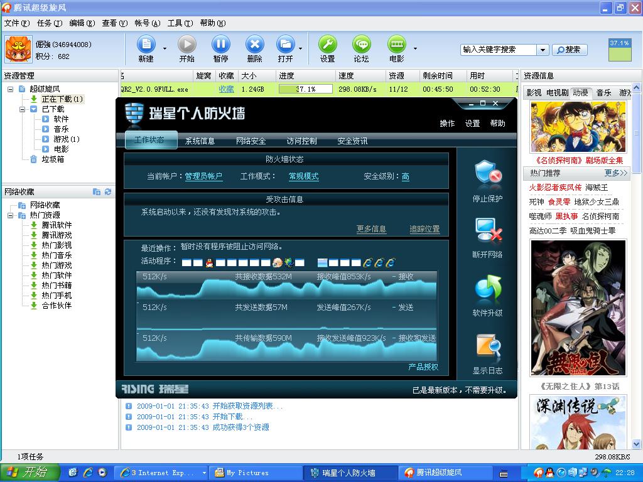This screenshot has height=482, width=643.
Task: Click the 37.1% progress indicator box
Action: click(x=620, y=50)
